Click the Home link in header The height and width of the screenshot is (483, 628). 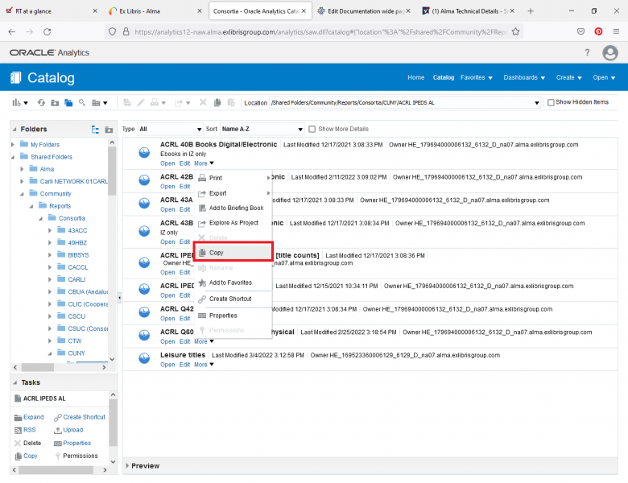click(415, 77)
